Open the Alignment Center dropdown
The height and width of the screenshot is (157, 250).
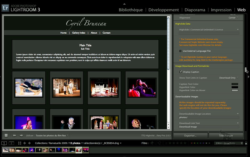point(233,18)
